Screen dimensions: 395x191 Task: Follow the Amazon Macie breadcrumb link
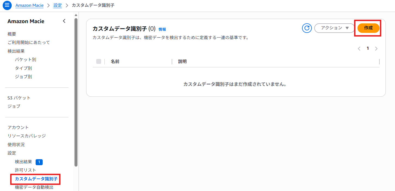pyautogui.click(x=30, y=5)
